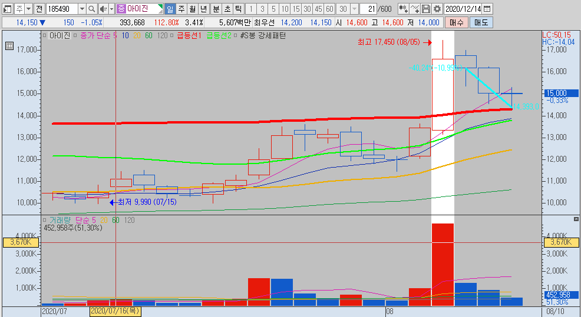The image size is (581, 317).
Task: Click the speaker sound alert icon
Action: click(103, 9)
